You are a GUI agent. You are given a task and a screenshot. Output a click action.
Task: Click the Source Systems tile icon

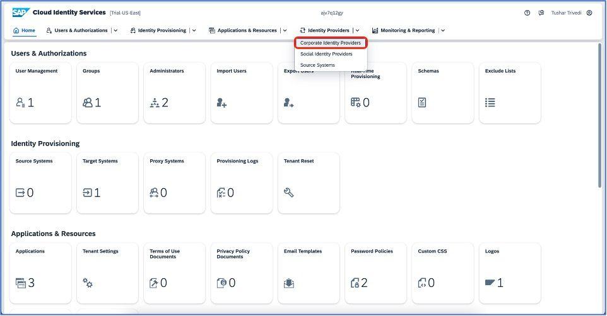tap(20, 193)
